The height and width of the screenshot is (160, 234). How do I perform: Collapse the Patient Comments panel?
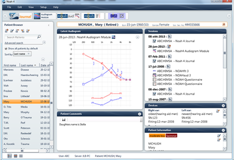point(139,114)
